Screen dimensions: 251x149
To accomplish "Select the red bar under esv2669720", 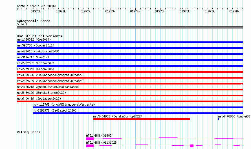I will 130,84.
